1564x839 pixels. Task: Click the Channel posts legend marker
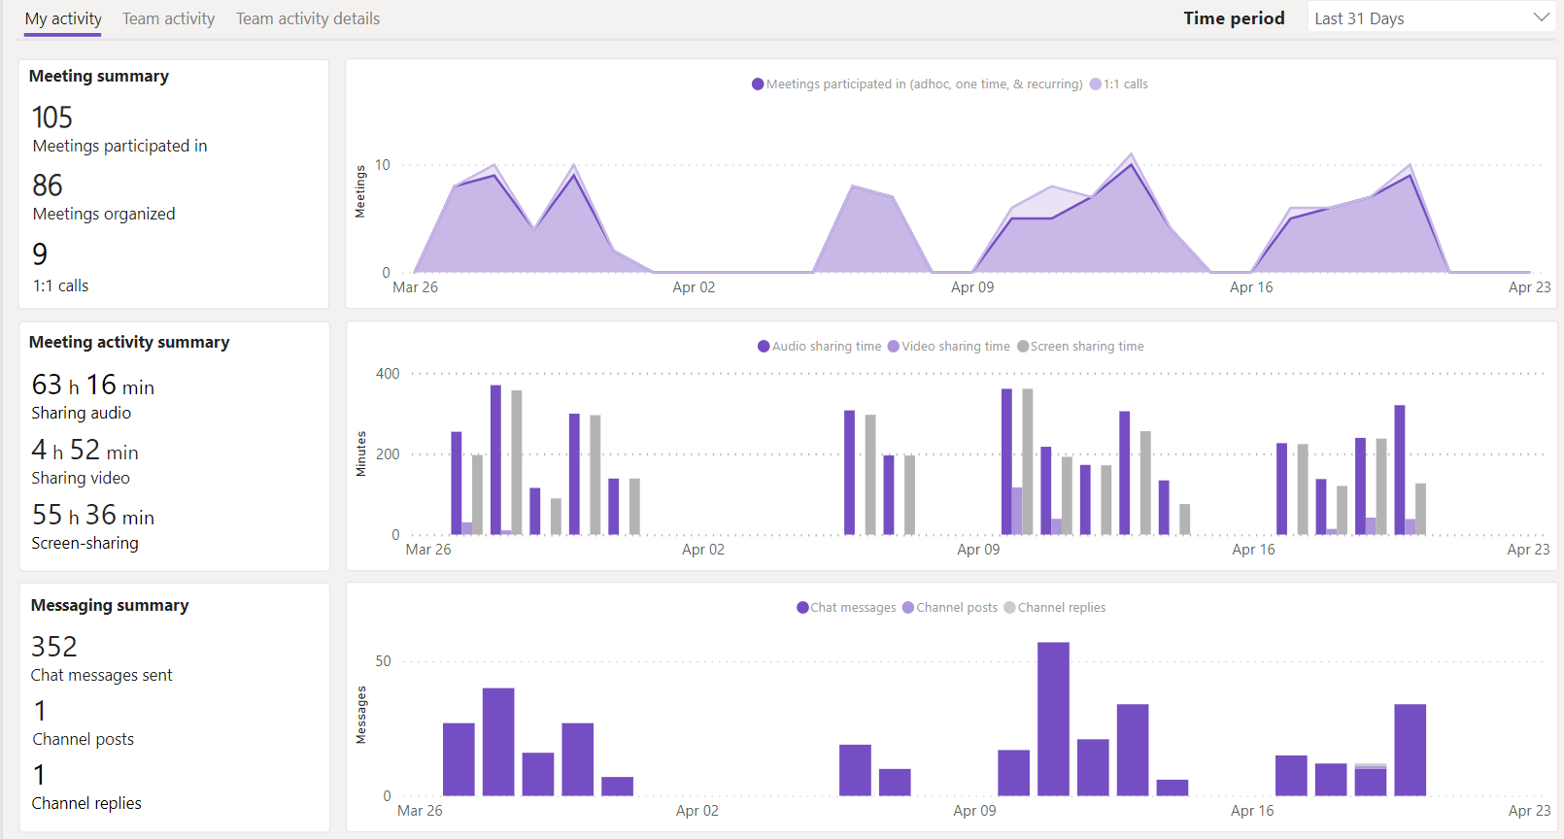(908, 608)
